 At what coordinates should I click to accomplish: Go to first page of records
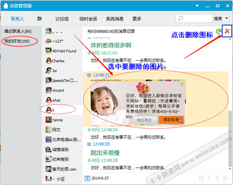coord(201,178)
